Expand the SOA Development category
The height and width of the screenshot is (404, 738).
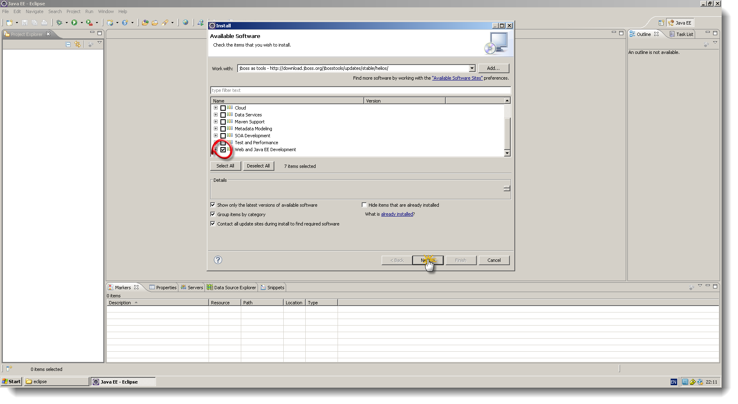click(x=216, y=135)
